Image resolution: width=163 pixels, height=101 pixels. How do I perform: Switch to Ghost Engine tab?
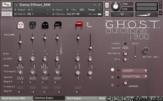pyautogui.click(x=81, y=98)
